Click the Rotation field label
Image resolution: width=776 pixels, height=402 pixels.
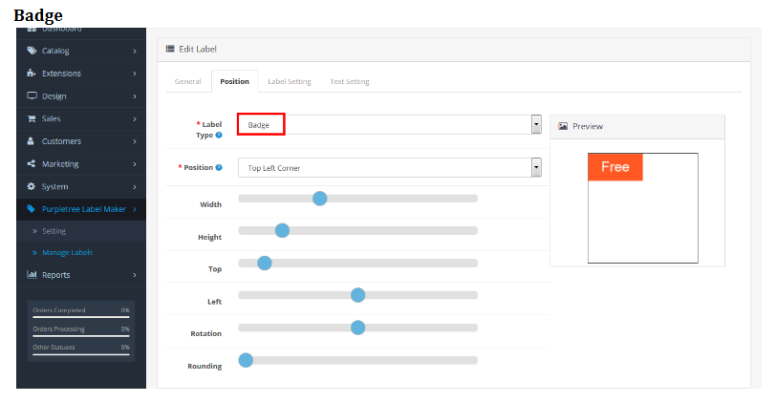click(x=205, y=333)
